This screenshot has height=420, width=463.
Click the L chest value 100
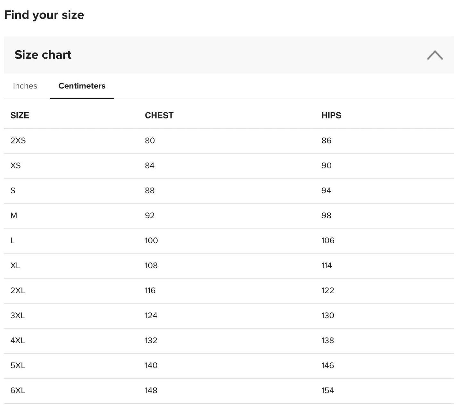coord(151,240)
